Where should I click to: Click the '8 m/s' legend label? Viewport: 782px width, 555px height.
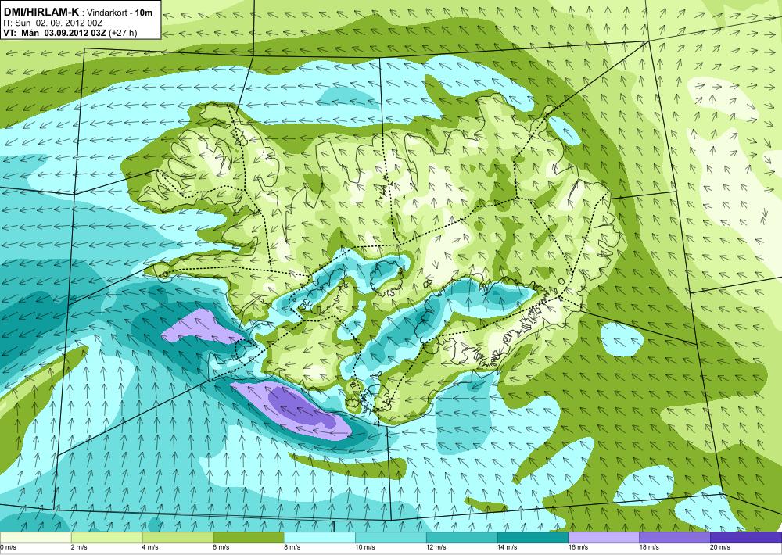click(x=292, y=547)
